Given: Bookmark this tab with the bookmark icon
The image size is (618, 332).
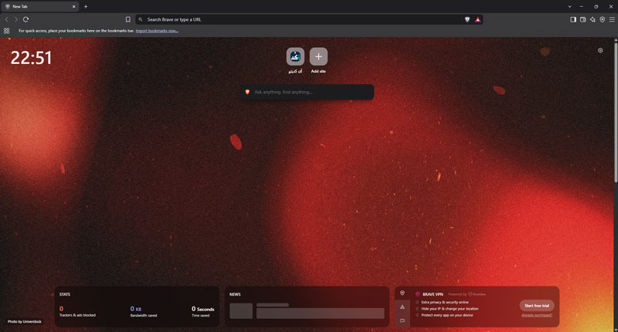Looking at the screenshot, I should click(x=127, y=19).
